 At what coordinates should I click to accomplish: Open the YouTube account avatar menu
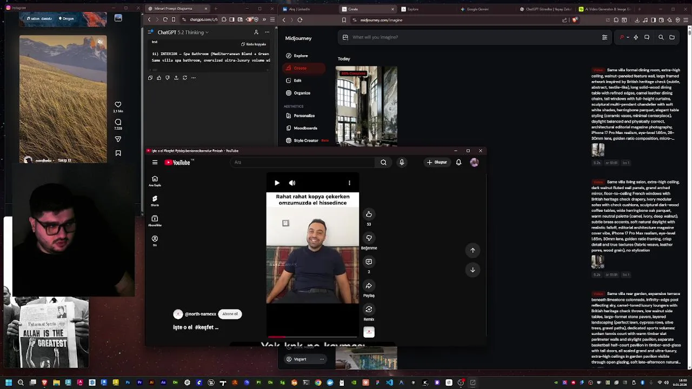point(474,163)
